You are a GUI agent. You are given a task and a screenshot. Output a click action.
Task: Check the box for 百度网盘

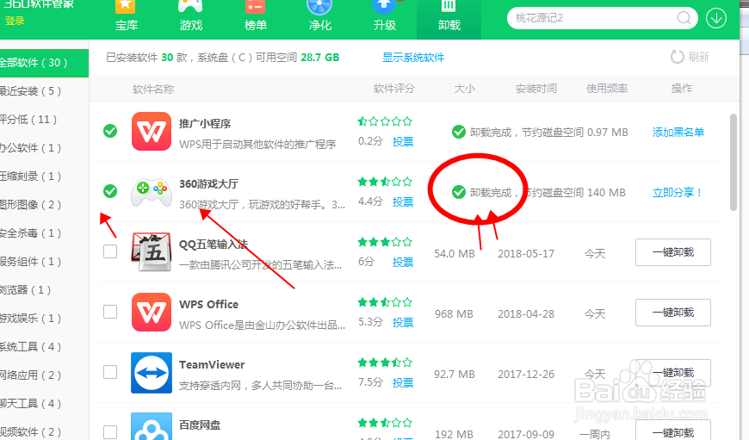click(x=110, y=432)
